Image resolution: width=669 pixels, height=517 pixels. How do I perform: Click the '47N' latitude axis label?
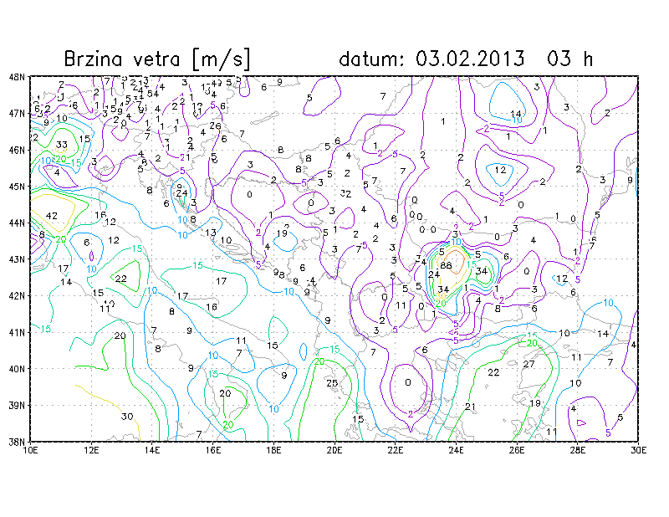pyautogui.click(x=17, y=114)
